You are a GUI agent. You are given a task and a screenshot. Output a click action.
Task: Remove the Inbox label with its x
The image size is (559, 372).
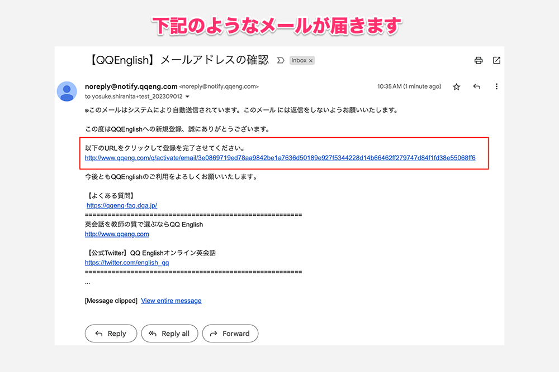click(x=311, y=61)
